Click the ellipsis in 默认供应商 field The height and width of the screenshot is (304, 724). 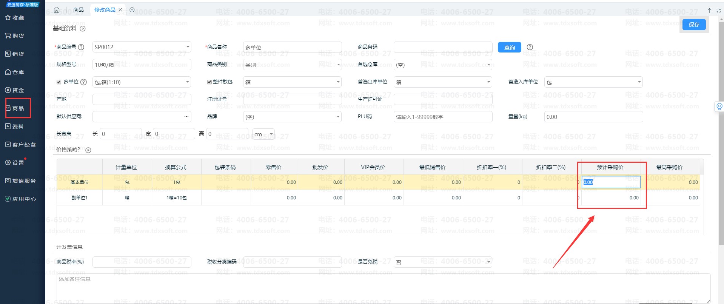point(186,117)
